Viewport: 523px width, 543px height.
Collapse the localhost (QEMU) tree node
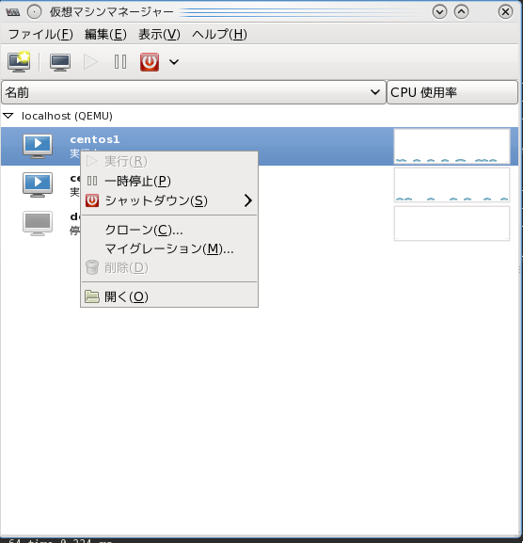[8, 116]
